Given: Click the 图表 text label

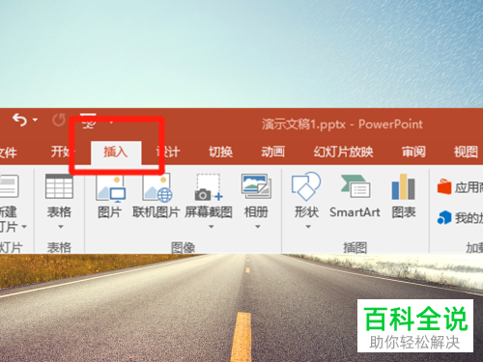Looking at the screenshot, I should pyautogui.click(x=404, y=212).
